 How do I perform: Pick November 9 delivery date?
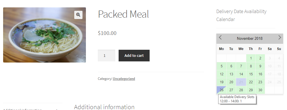pos(260,66)
